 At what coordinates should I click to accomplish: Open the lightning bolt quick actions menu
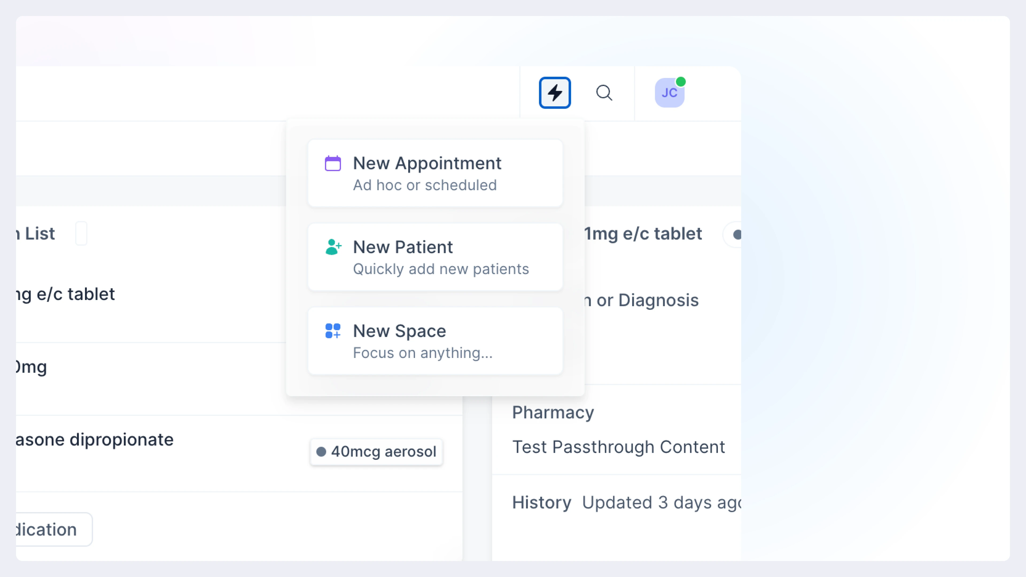tap(554, 93)
